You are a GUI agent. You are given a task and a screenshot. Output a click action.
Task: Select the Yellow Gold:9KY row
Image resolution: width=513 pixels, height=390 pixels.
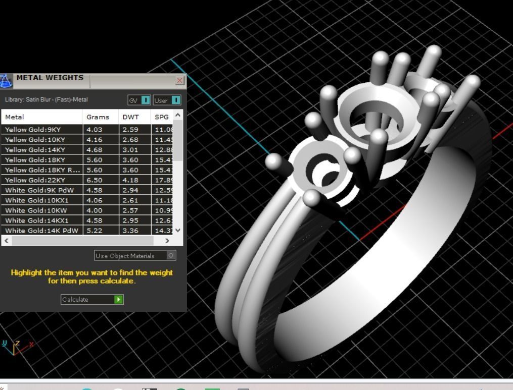point(87,129)
